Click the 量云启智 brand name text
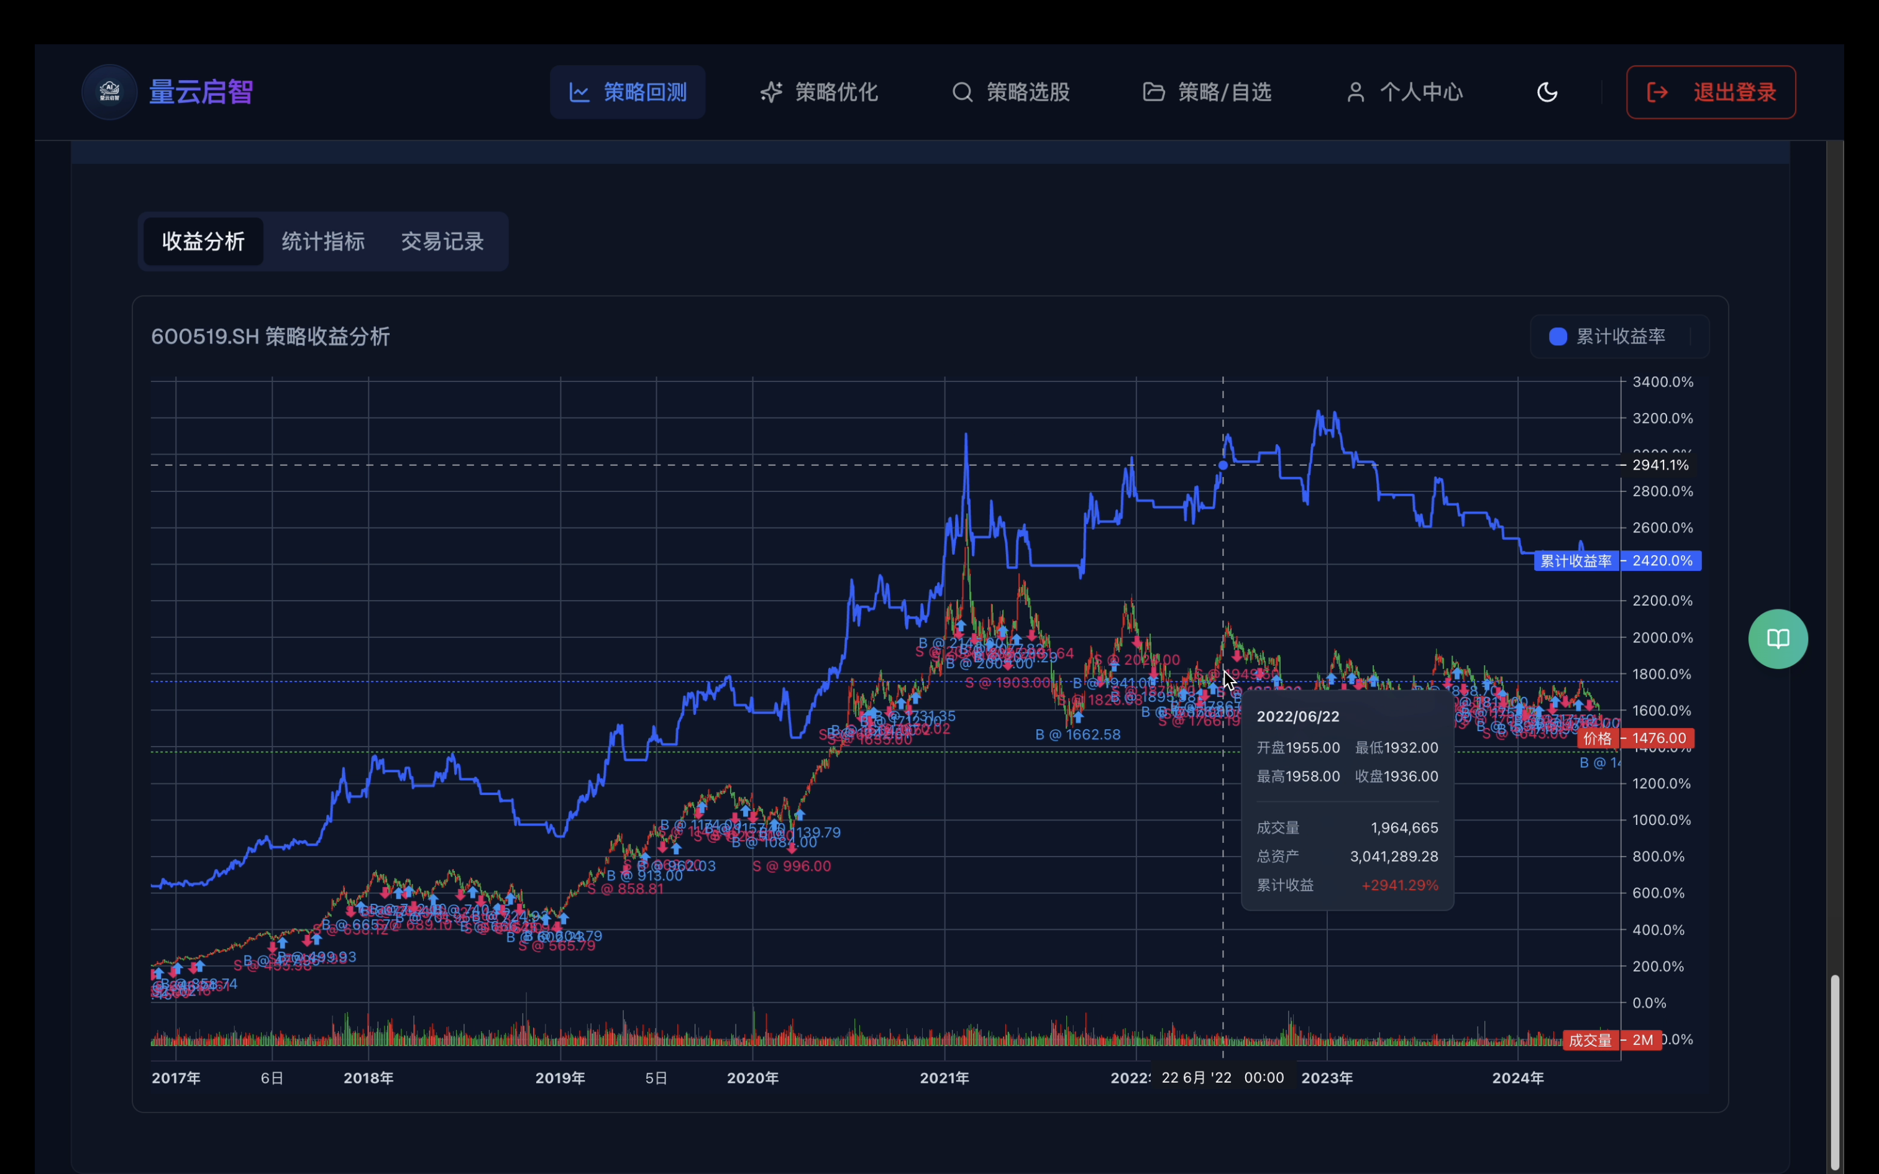1879x1174 pixels. click(x=200, y=92)
